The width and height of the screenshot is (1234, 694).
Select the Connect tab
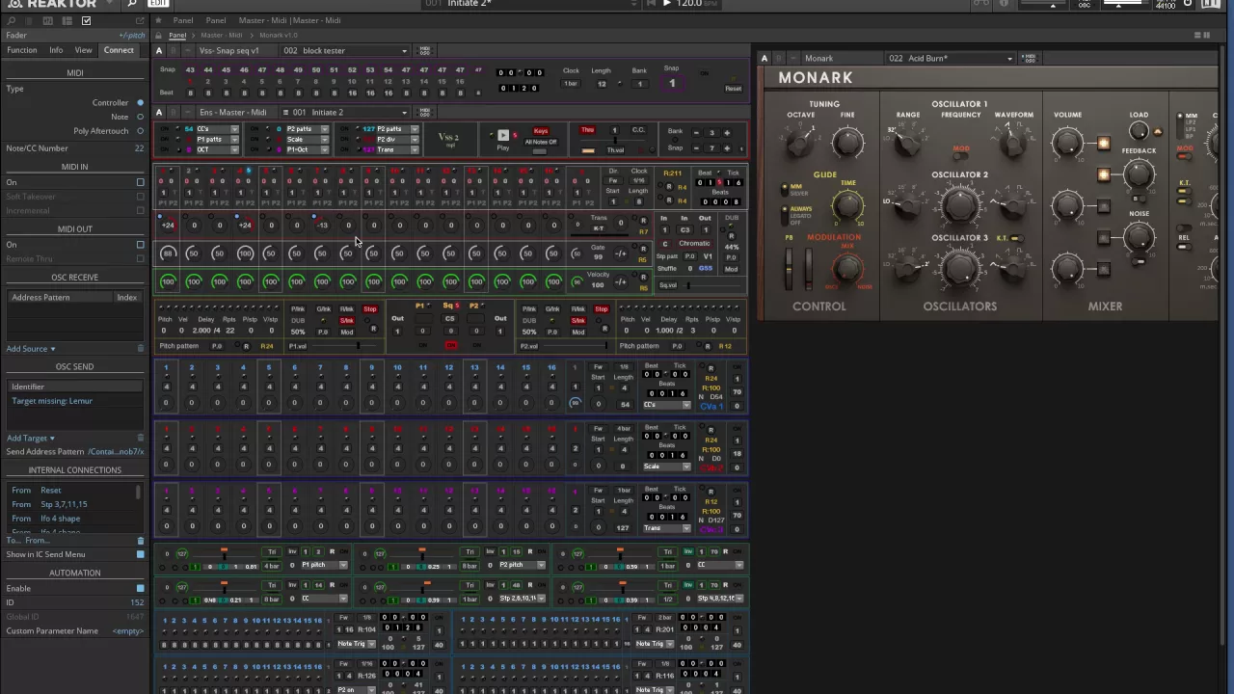(x=119, y=50)
